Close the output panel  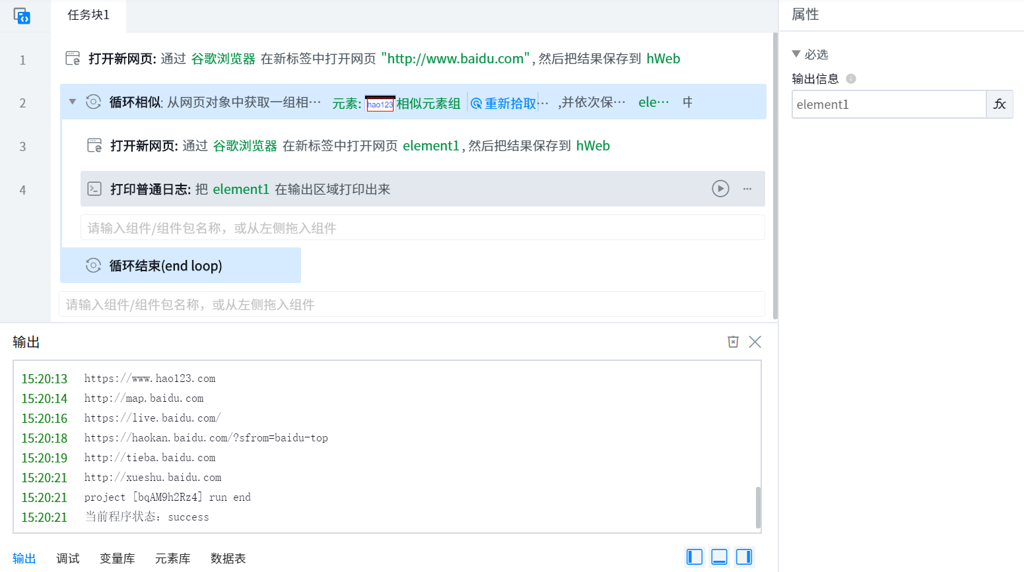[x=755, y=342]
